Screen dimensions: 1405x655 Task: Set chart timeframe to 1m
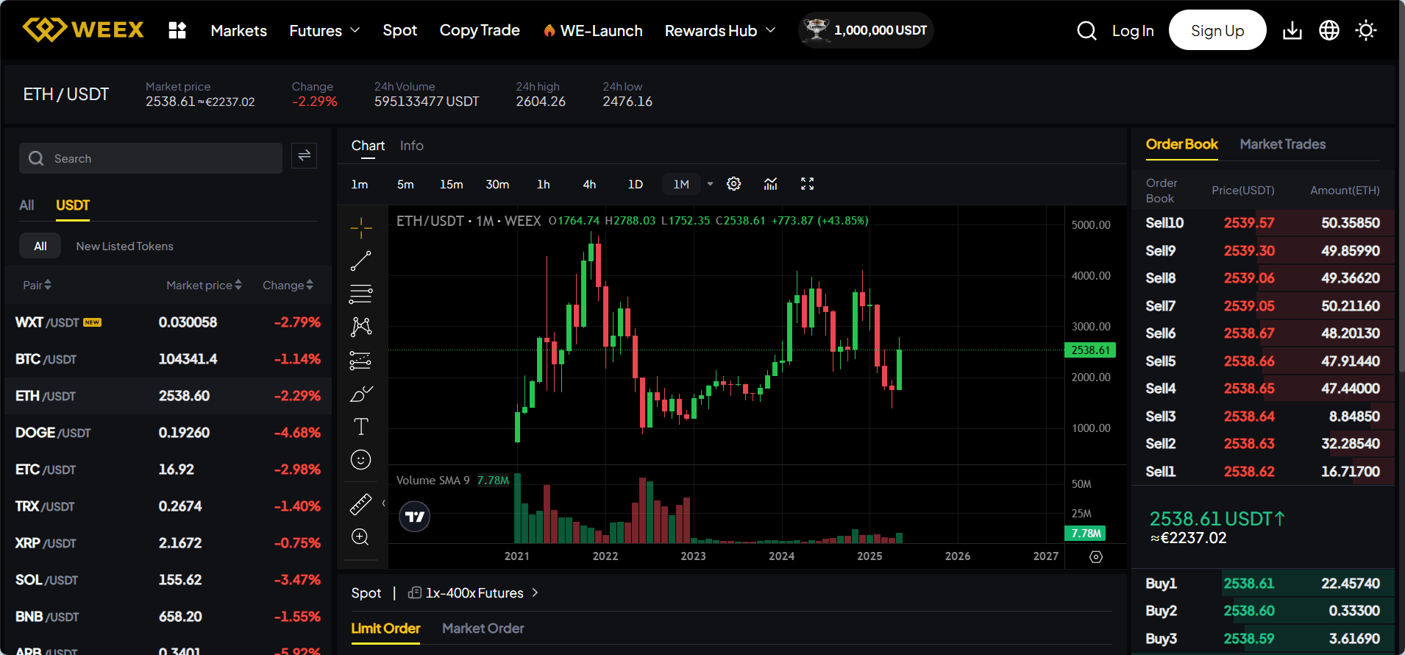coord(360,184)
